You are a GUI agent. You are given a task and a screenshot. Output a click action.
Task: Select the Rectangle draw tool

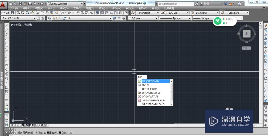[x=6, y=43]
